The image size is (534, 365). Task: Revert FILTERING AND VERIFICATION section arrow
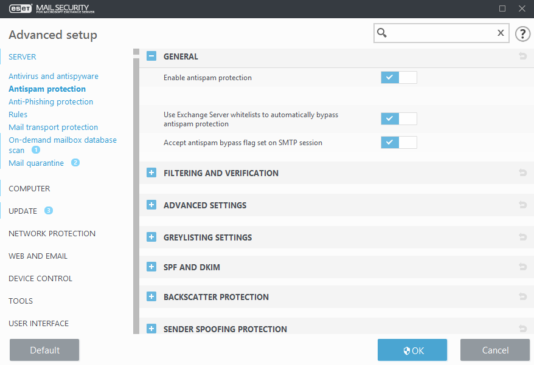[523, 173]
